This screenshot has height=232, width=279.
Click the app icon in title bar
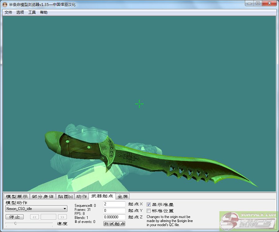(5, 4)
